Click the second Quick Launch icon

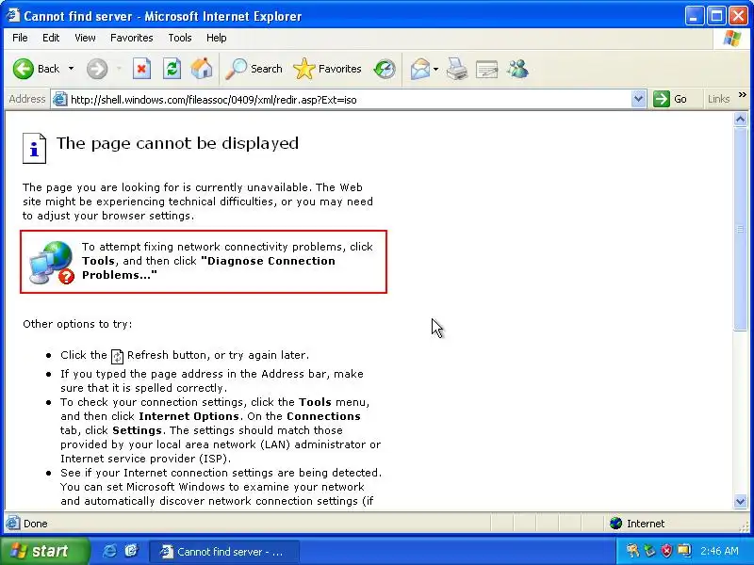click(x=131, y=551)
